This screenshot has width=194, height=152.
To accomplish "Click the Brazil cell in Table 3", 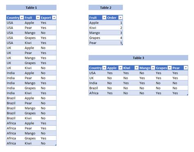I will click(x=97, y=88).
